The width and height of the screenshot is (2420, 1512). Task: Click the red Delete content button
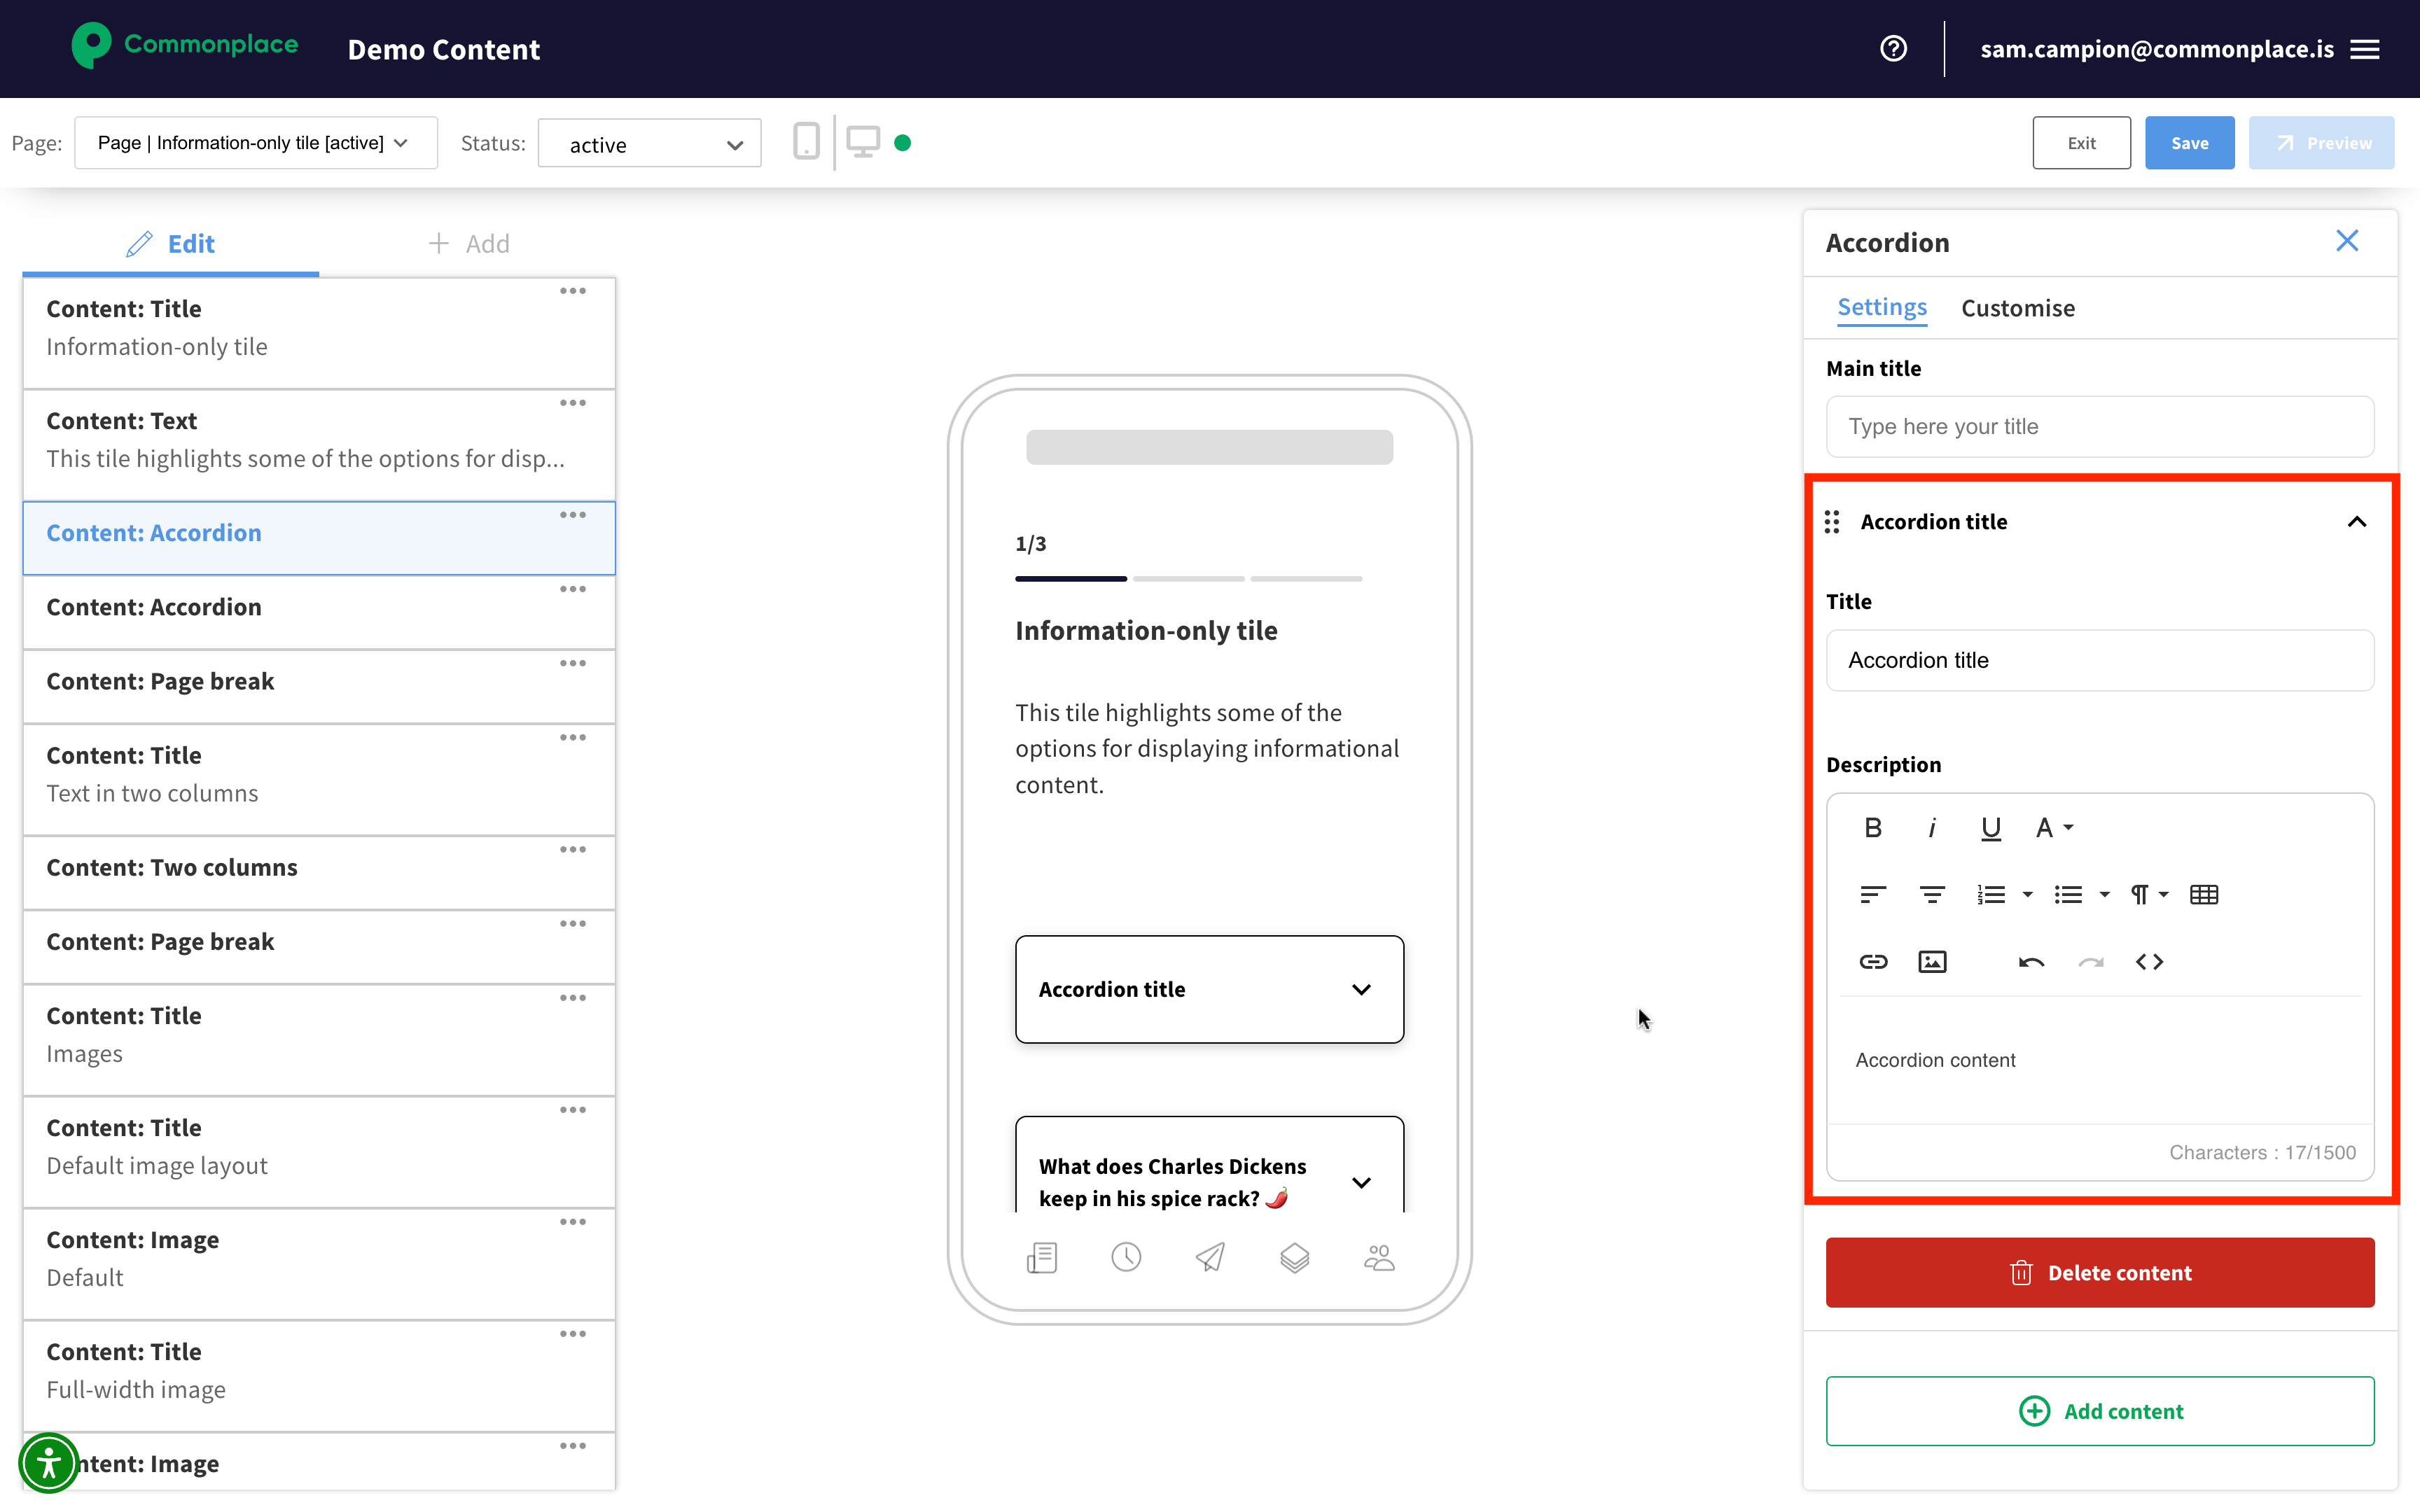(2099, 1272)
